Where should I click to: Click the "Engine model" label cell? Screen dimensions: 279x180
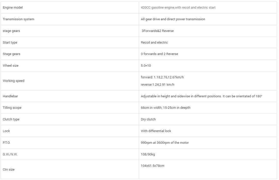13,8
